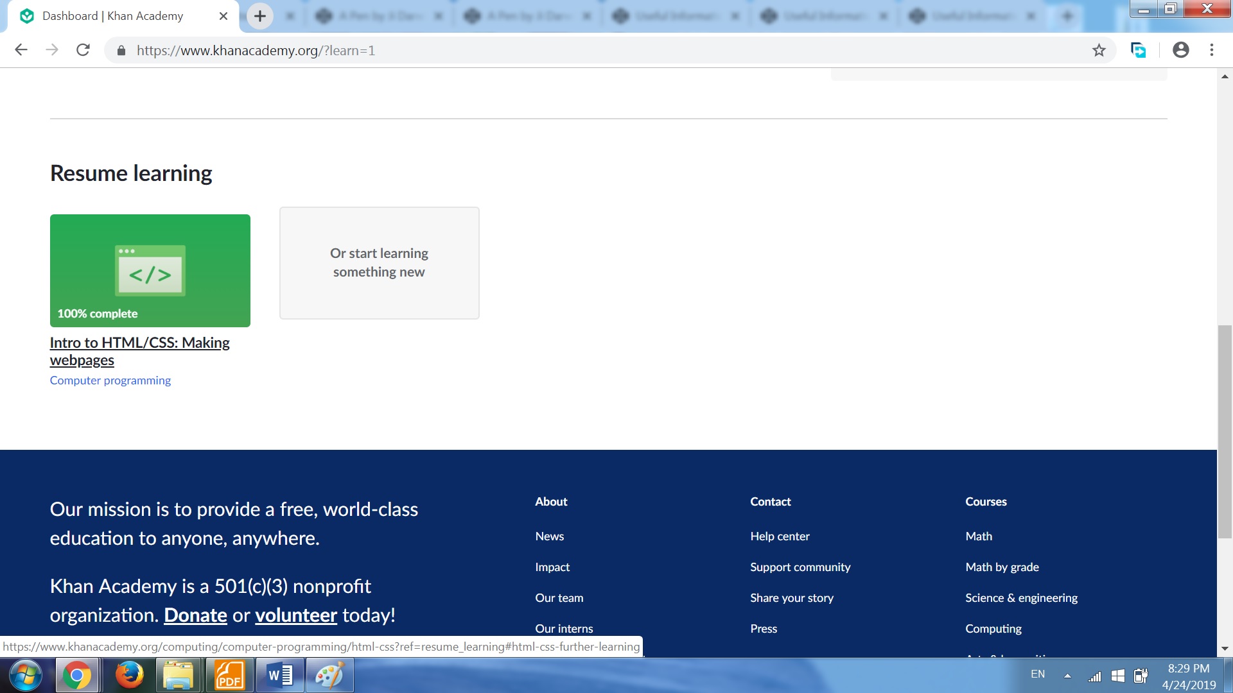Click the Donate link in the footer
The image size is (1233, 693).
[196, 615]
